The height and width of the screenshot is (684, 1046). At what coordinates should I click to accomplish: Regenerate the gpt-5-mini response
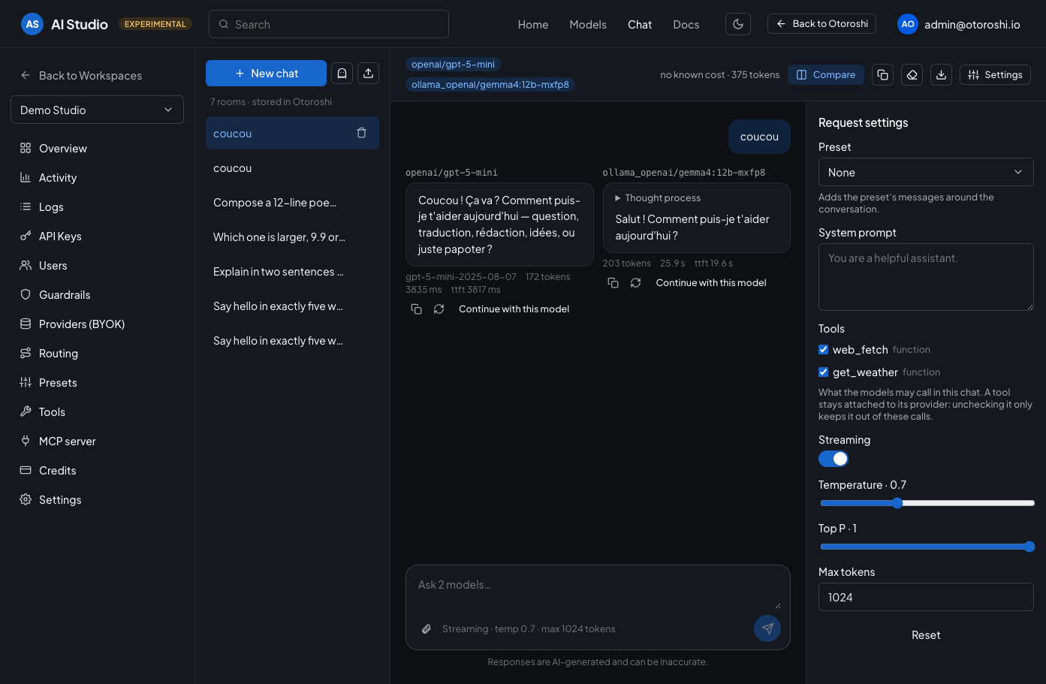[439, 309]
